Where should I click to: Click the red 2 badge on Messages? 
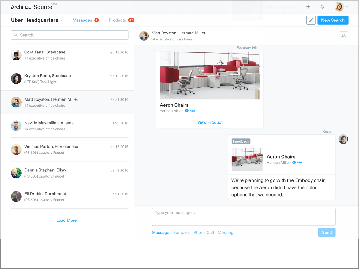96,20
